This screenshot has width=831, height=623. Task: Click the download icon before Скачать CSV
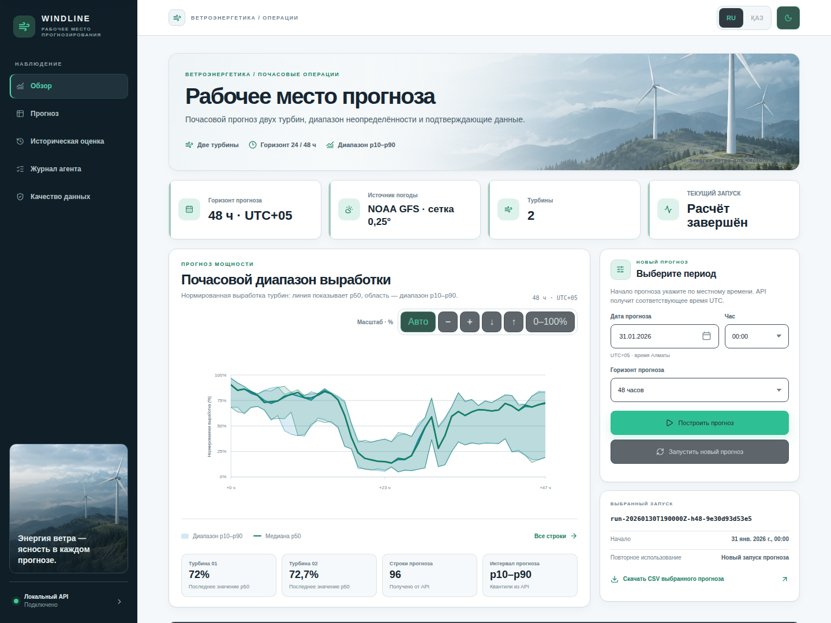tap(615, 579)
